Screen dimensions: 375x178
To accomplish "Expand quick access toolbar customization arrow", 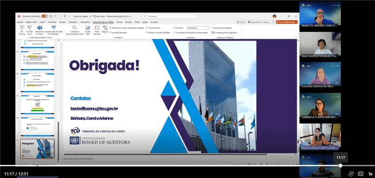I will 69,16.
